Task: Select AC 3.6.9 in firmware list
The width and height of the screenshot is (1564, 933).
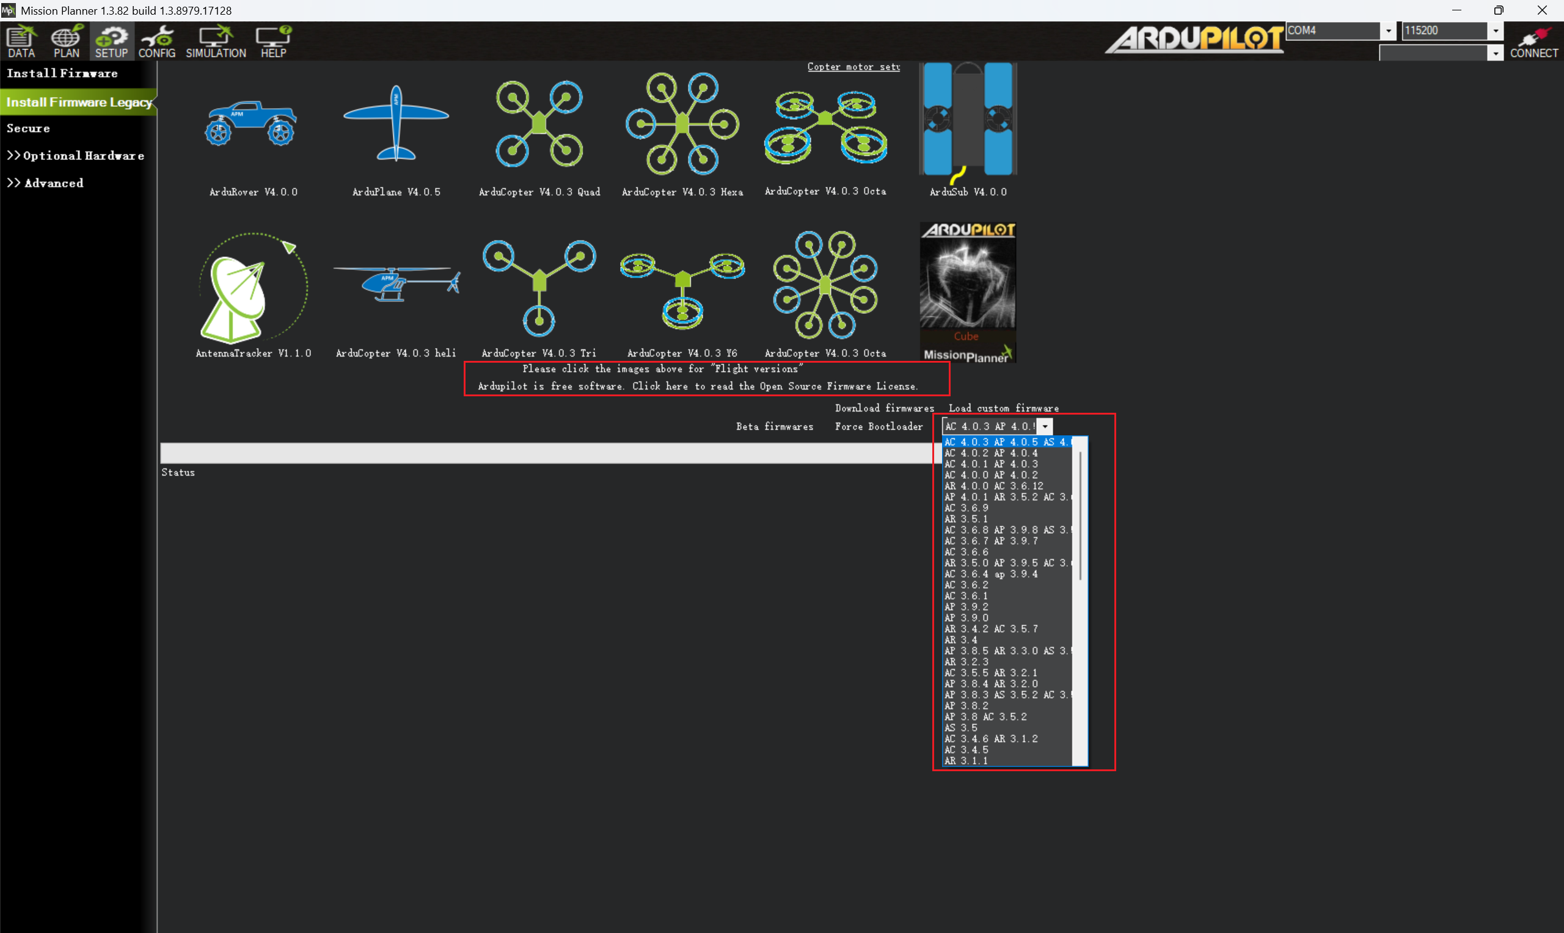Action: (967, 508)
